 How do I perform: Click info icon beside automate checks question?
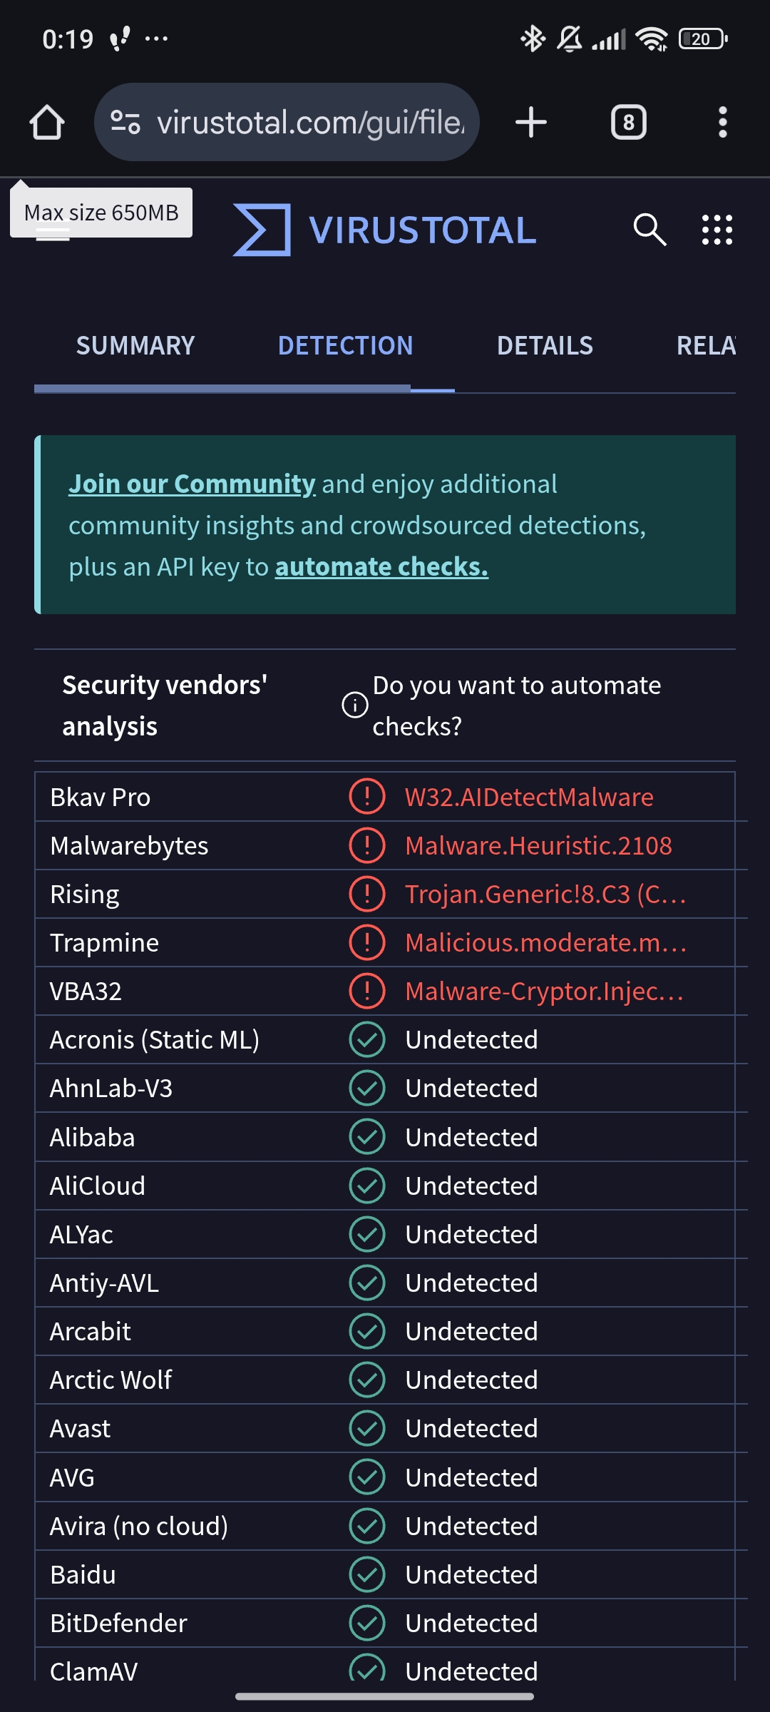click(x=355, y=705)
